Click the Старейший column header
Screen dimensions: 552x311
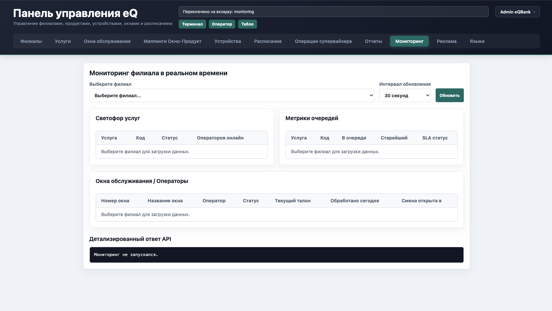coord(394,138)
